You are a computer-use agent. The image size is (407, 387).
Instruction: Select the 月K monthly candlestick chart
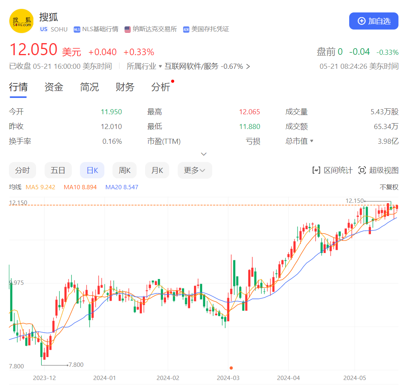point(157,170)
